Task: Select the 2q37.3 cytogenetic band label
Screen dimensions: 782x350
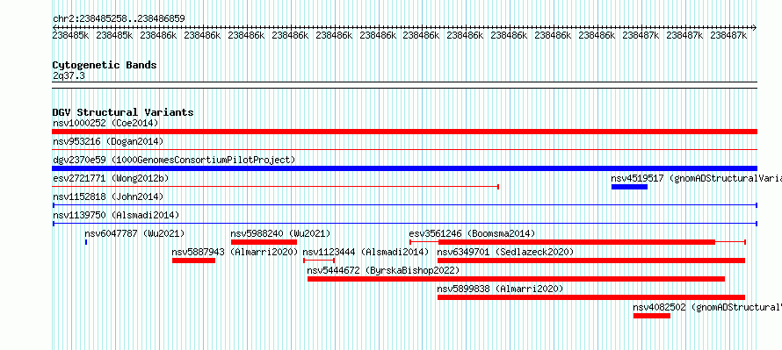Action: [69, 75]
